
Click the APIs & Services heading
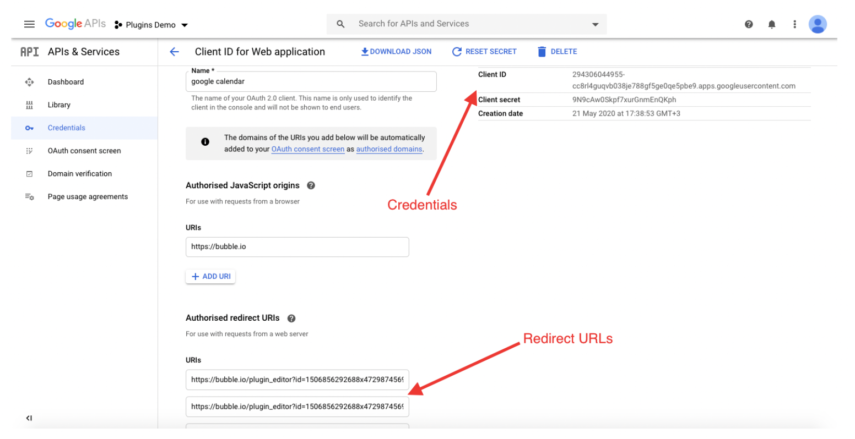click(x=84, y=52)
